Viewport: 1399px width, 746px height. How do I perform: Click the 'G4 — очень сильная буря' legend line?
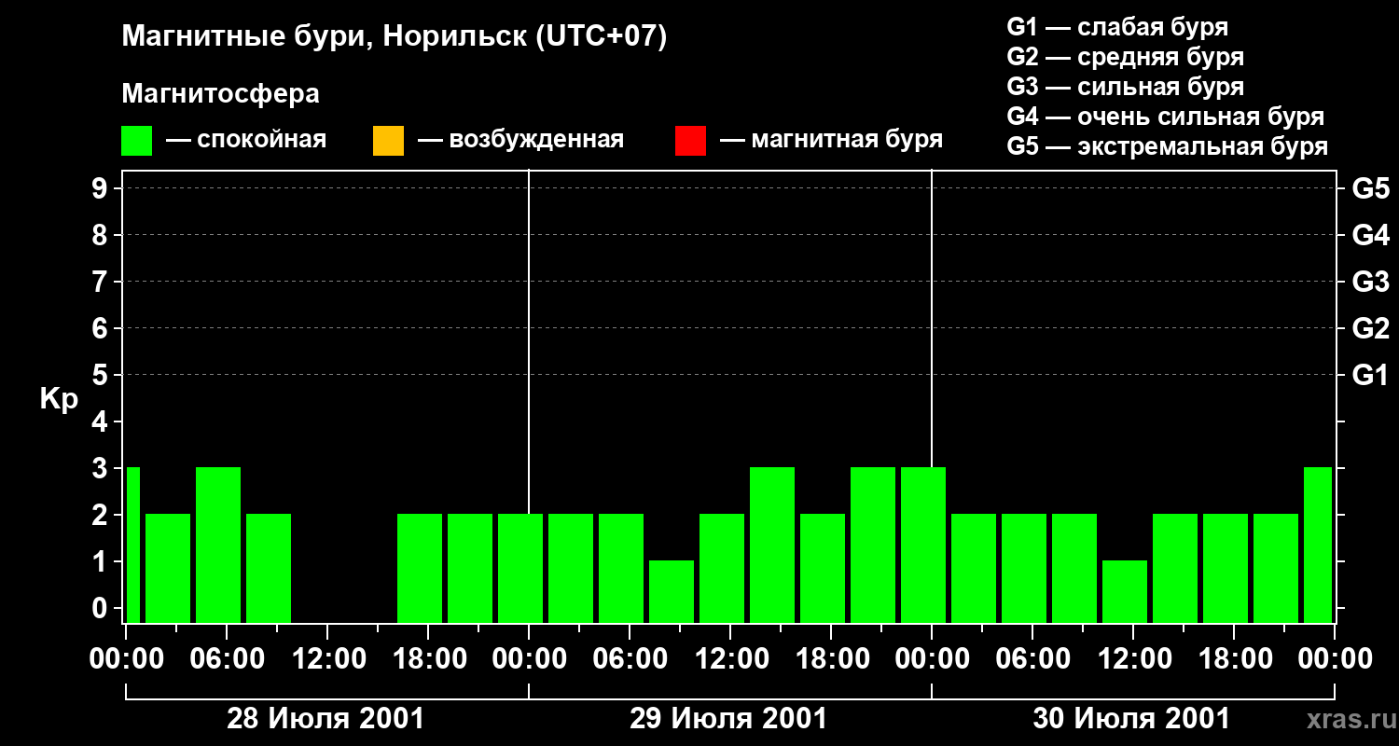pyautogui.click(x=1166, y=117)
